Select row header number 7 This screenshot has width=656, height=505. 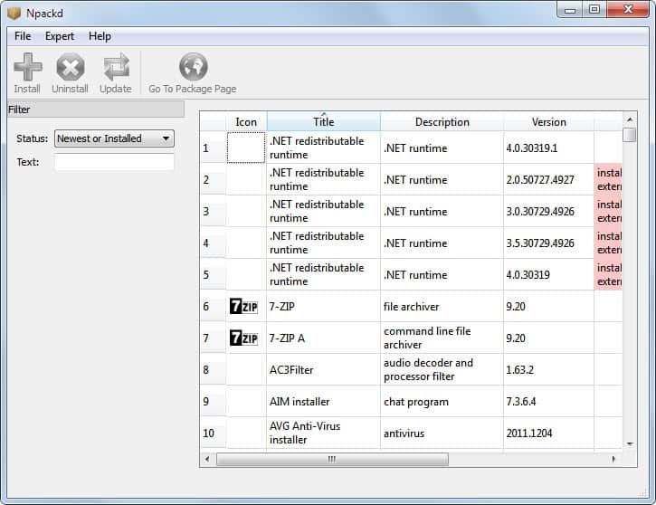(213, 338)
